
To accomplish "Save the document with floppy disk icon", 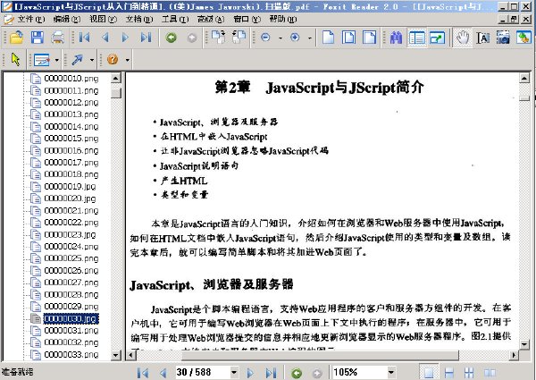I will (37, 37).
